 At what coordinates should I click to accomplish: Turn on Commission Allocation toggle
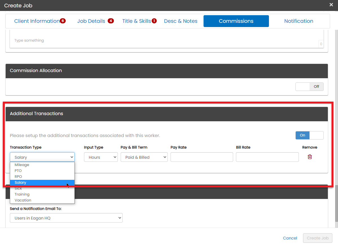309,86
